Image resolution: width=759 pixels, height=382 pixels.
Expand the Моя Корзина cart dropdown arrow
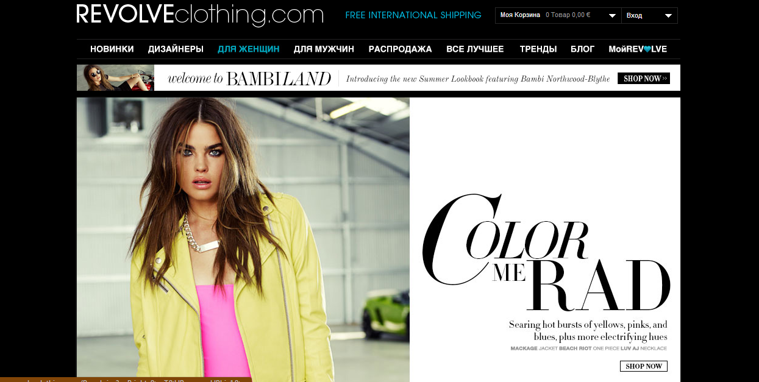(x=611, y=15)
